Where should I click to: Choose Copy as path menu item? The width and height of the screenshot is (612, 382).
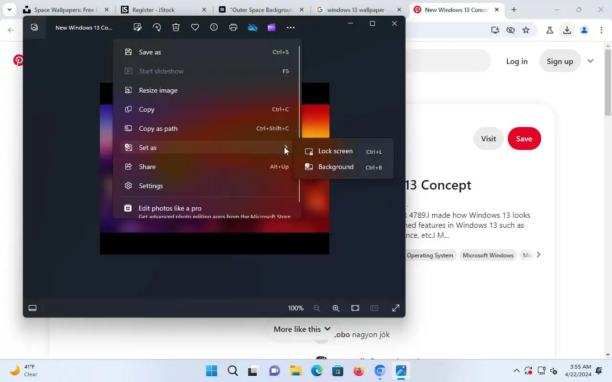(x=207, y=128)
